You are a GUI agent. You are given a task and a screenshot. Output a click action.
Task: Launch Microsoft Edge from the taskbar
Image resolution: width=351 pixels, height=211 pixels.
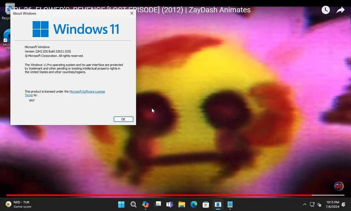point(194,204)
